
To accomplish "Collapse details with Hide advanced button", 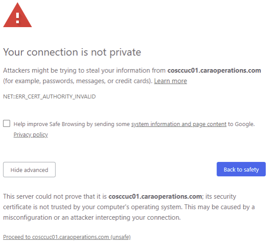I will 29,169.
